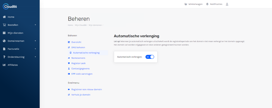The height and width of the screenshot is (108, 272).
Task: Click the Affiliates chart icon
Action: 4,65
